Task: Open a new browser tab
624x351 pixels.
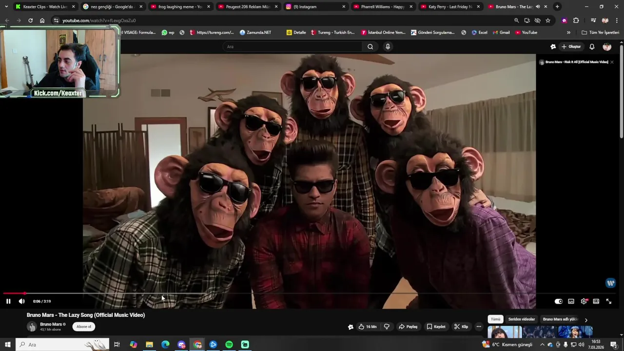Action: click(x=557, y=7)
